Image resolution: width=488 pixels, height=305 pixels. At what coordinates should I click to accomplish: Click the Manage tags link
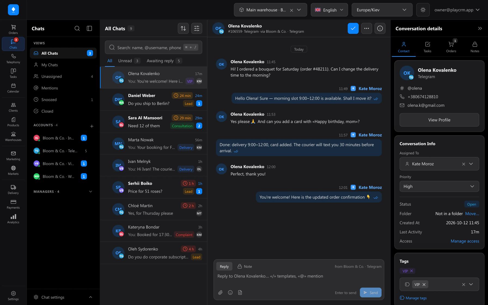413,298
